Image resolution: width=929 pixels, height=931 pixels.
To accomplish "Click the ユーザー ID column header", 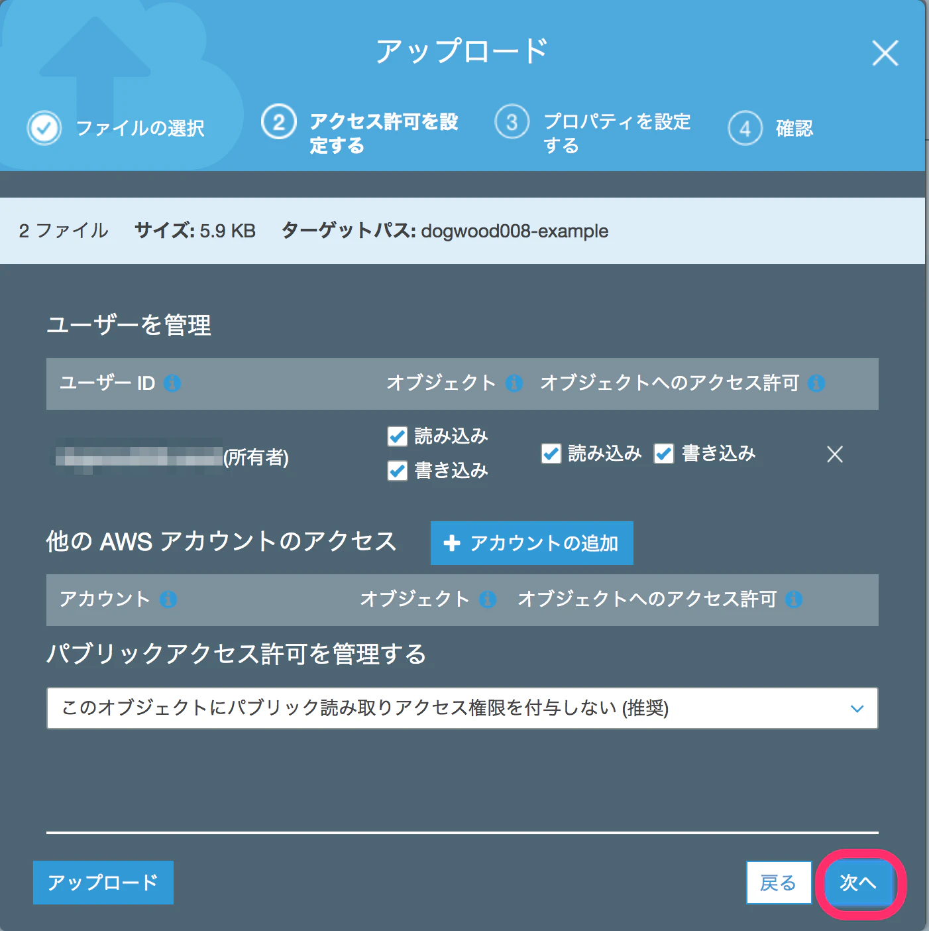I will point(107,383).
